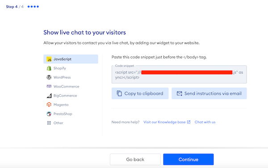
Task: Click the Magento logo icon
Action: click(49, 105)
